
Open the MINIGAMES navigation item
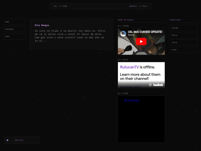[14, 29]
